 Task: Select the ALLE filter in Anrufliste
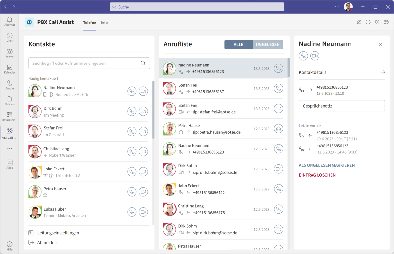pyautogui.click(x=238, y=44)
